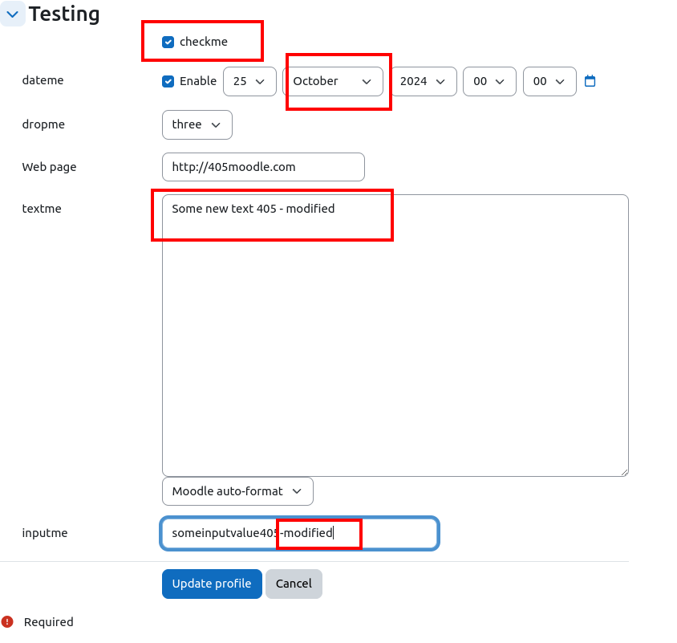Viewport: 677px width, 643px height.
Task: Uncheck the checkme checkbox
Action: [168, 42]
